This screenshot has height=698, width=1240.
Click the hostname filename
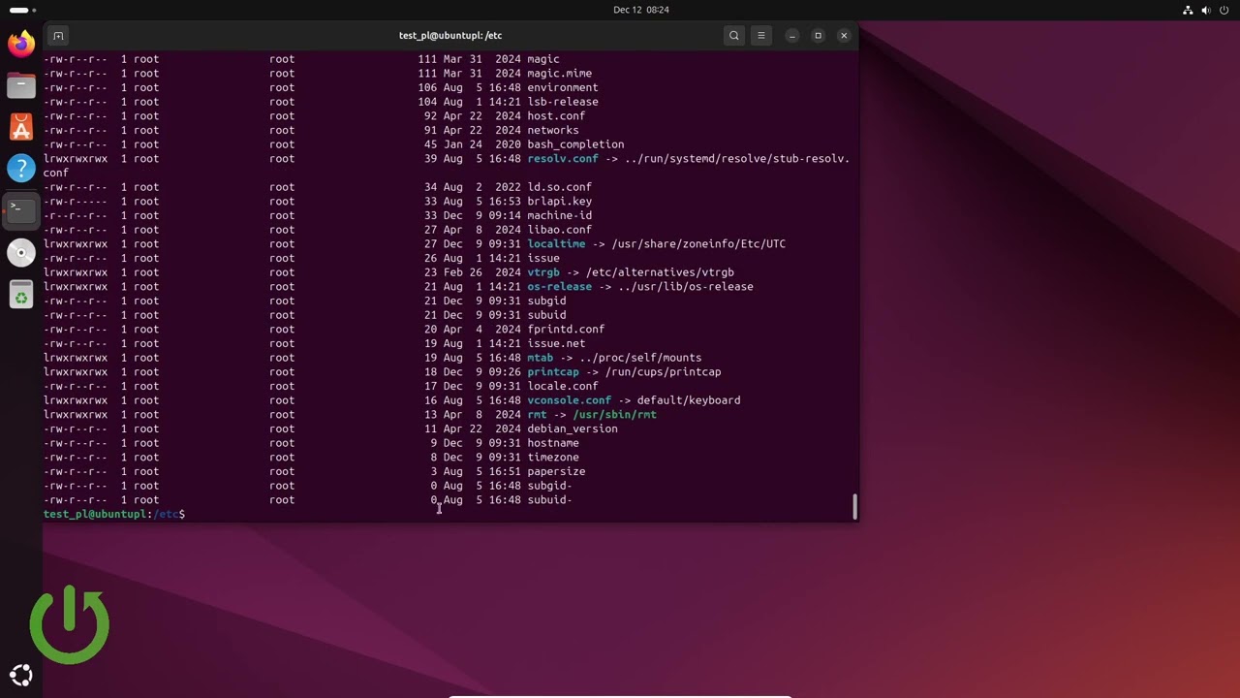pos(553,443)
